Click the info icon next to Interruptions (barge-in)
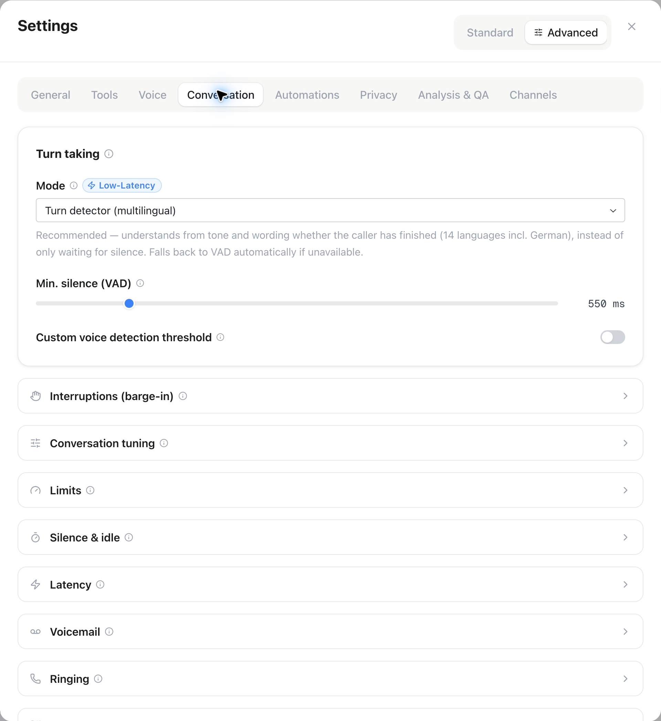Viewport: 661px width, 721px height. click(183, 396)
